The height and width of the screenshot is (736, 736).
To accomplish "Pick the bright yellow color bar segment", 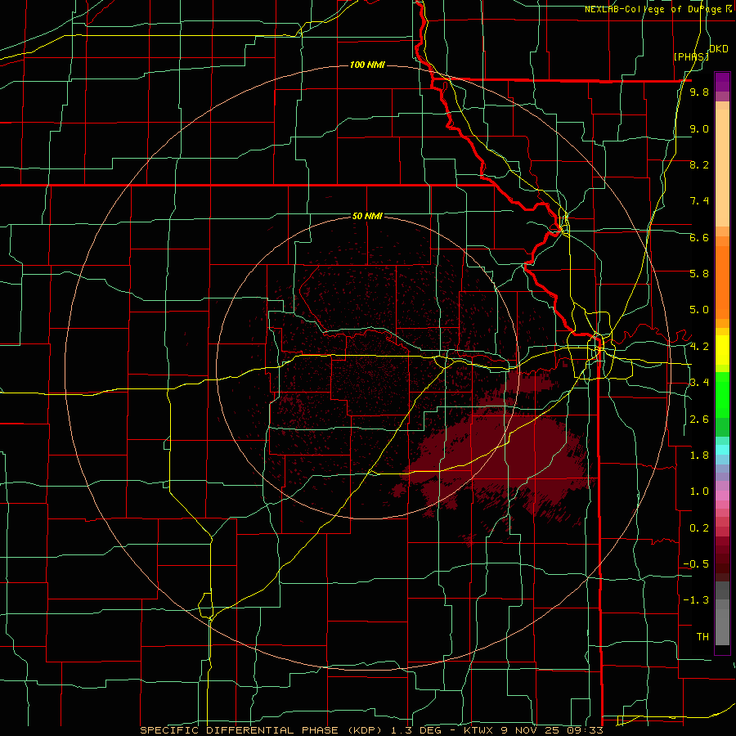I will [x=722, y=350].
